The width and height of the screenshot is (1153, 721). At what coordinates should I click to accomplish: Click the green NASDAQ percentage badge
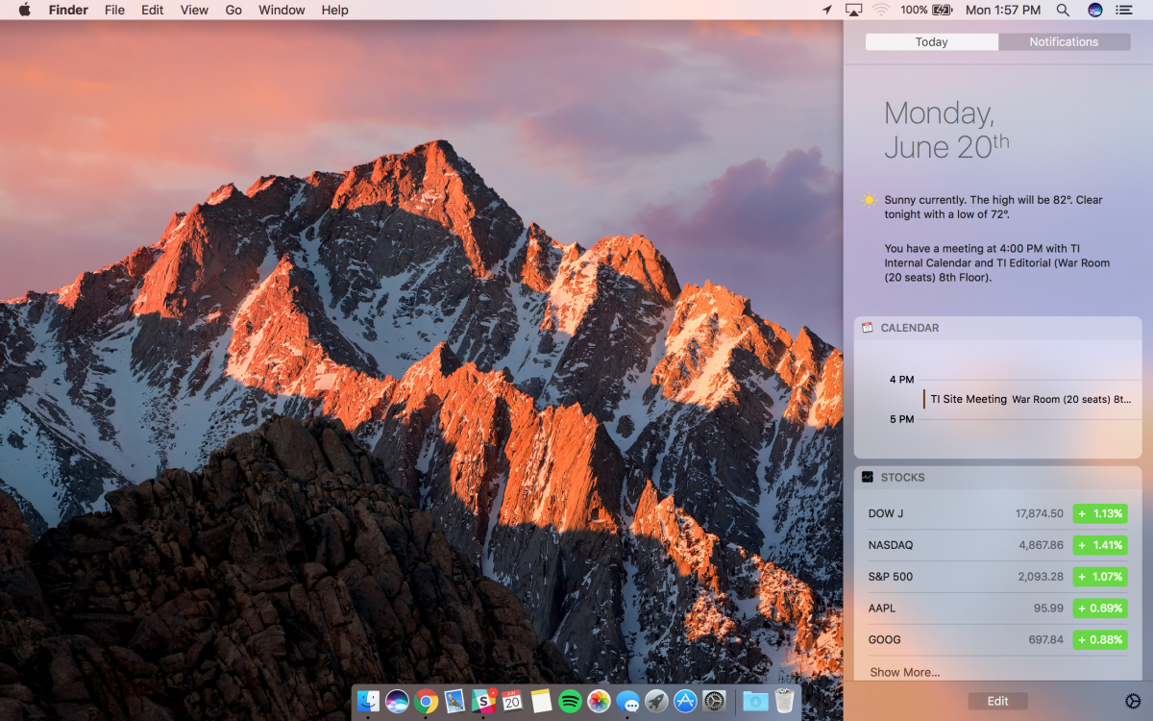pos(1099,545)
